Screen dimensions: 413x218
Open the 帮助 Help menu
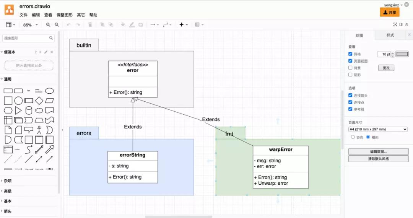[x=93, y=15]
